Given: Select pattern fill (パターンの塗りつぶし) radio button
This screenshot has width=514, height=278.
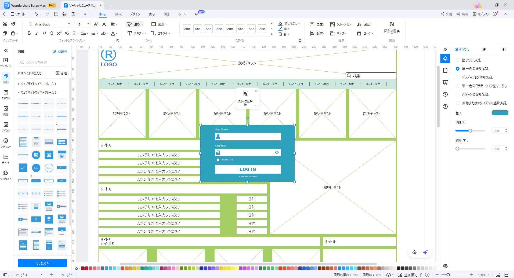Looking at the screenshot, I should pos(458,94).
